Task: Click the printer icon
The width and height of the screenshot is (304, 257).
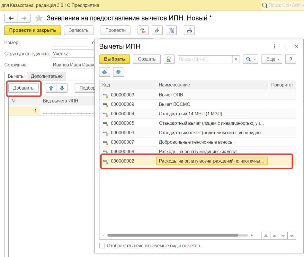Action: click(189, 30)
